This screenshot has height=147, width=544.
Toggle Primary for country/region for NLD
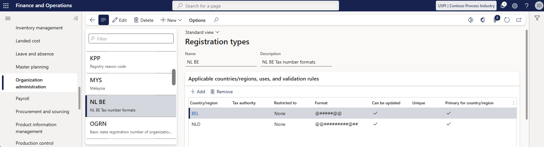pos(449,124)
